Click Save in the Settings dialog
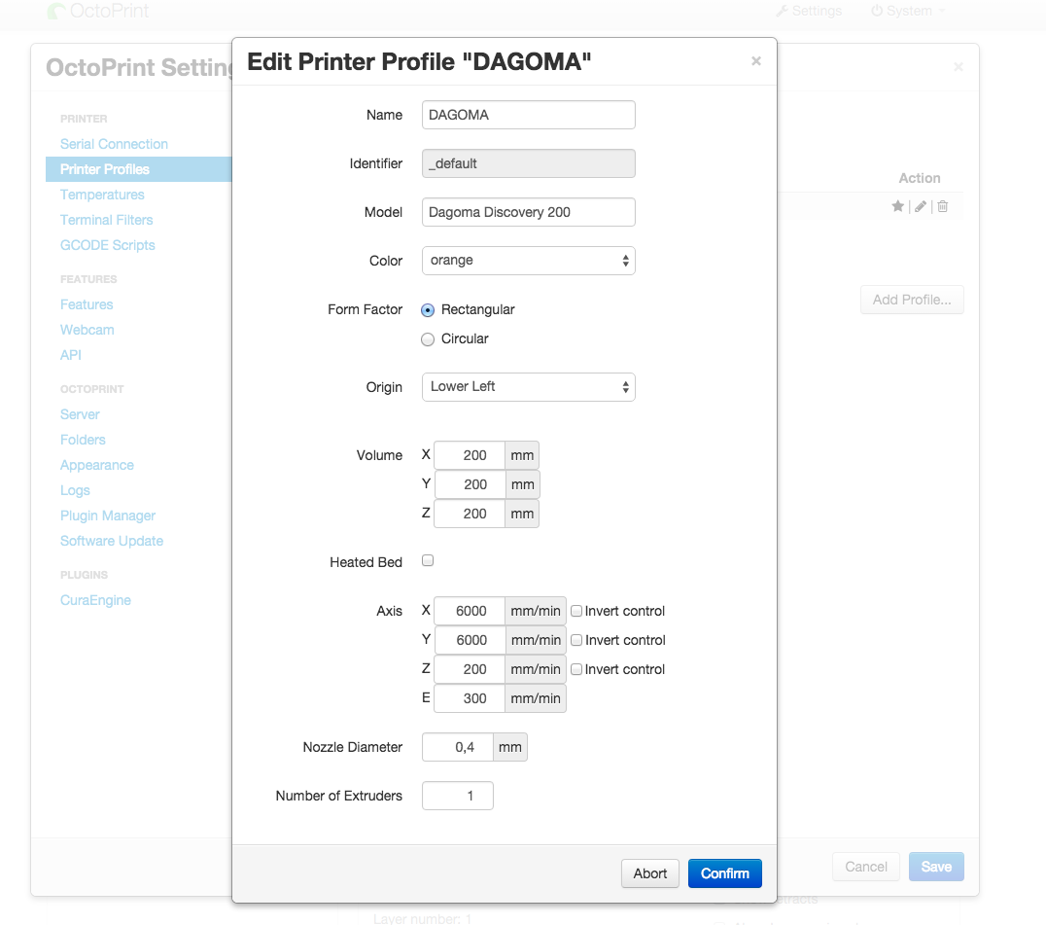This screenshot has width=1046, height=925. [936, 867]
